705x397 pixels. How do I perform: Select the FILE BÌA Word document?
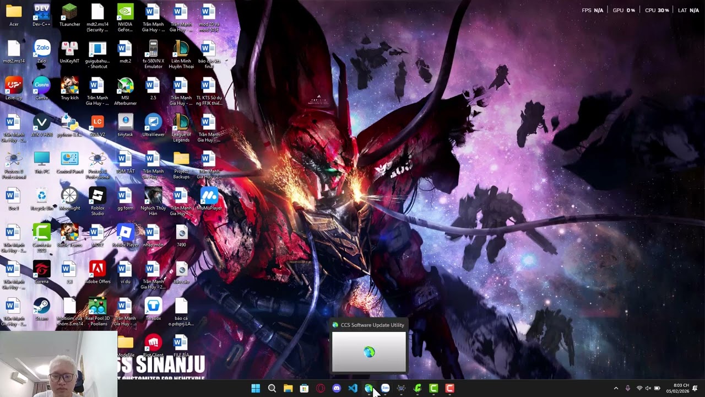point(181,346)
